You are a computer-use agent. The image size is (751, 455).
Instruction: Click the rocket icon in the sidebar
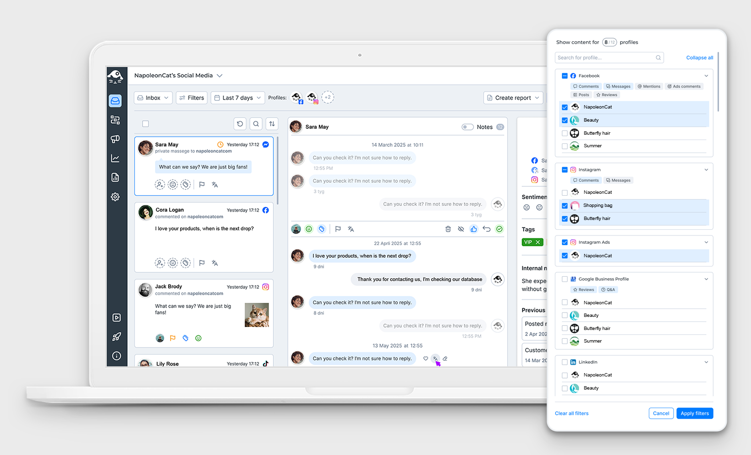tap(116, 337)
